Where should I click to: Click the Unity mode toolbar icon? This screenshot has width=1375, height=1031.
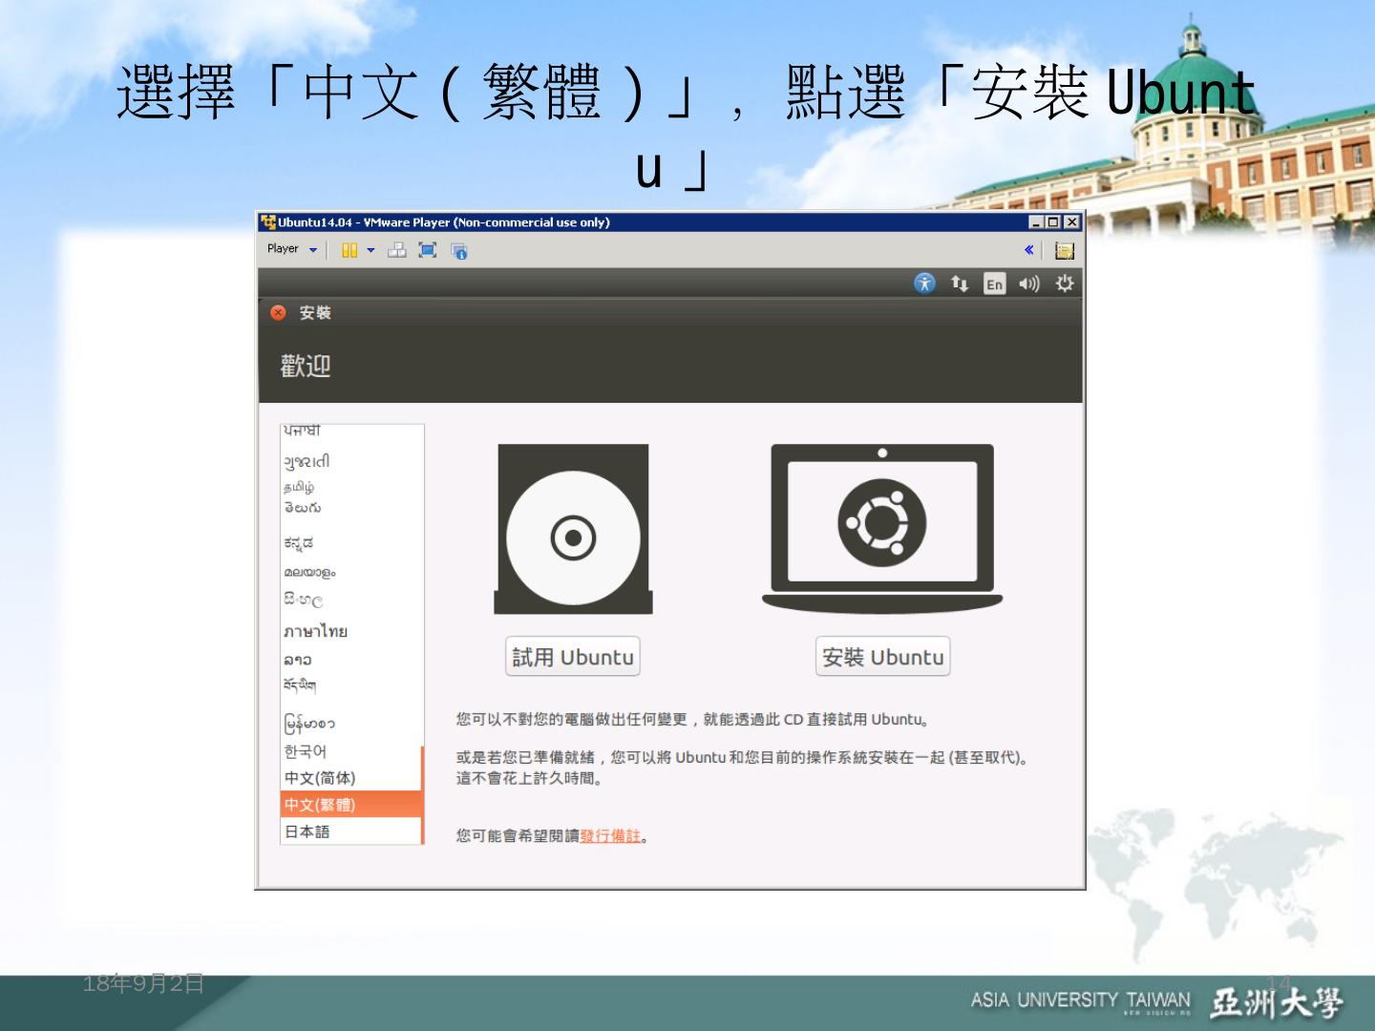point(459,251)
